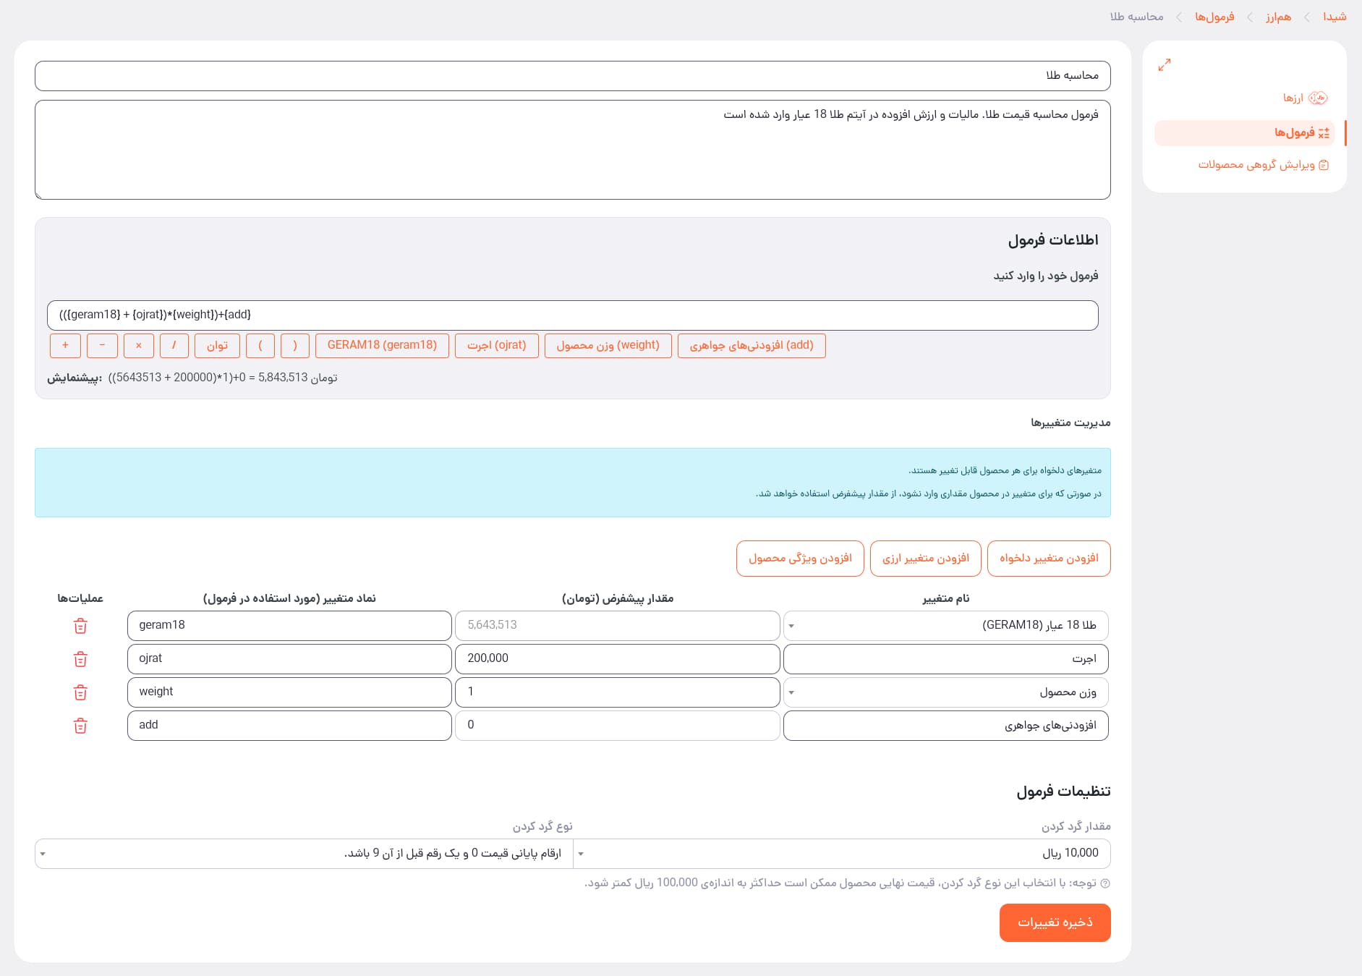Delete the ojrat variable row
Viewport: 1362px width, 976px height.
pos(80,659)
